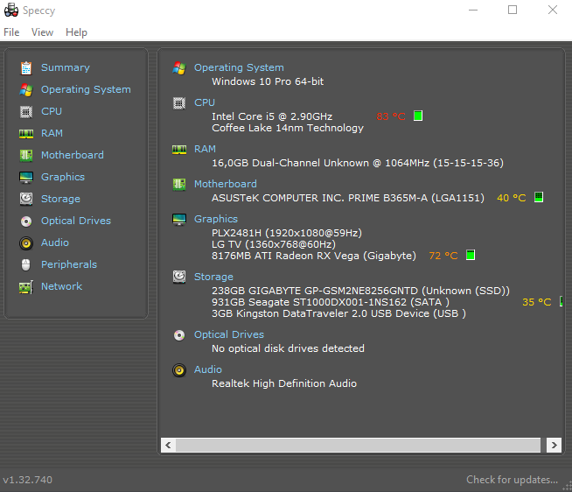The width and height of the screenshot is (572, 492).
Task: Open the Graphics heading link in main panel
Action: (216, 219)
